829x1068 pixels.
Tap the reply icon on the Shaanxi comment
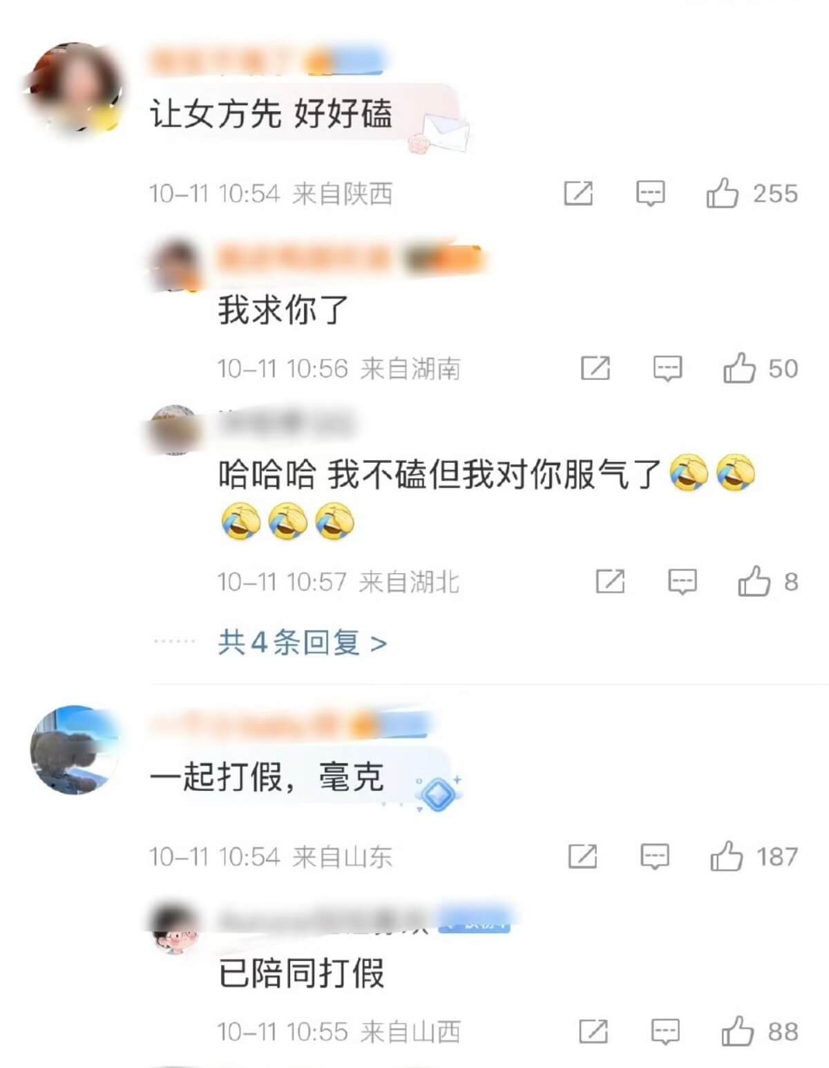[650, 194]
